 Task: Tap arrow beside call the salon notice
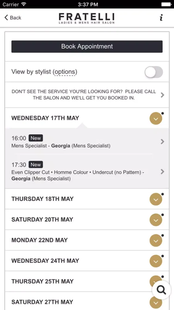click(162, 95)
